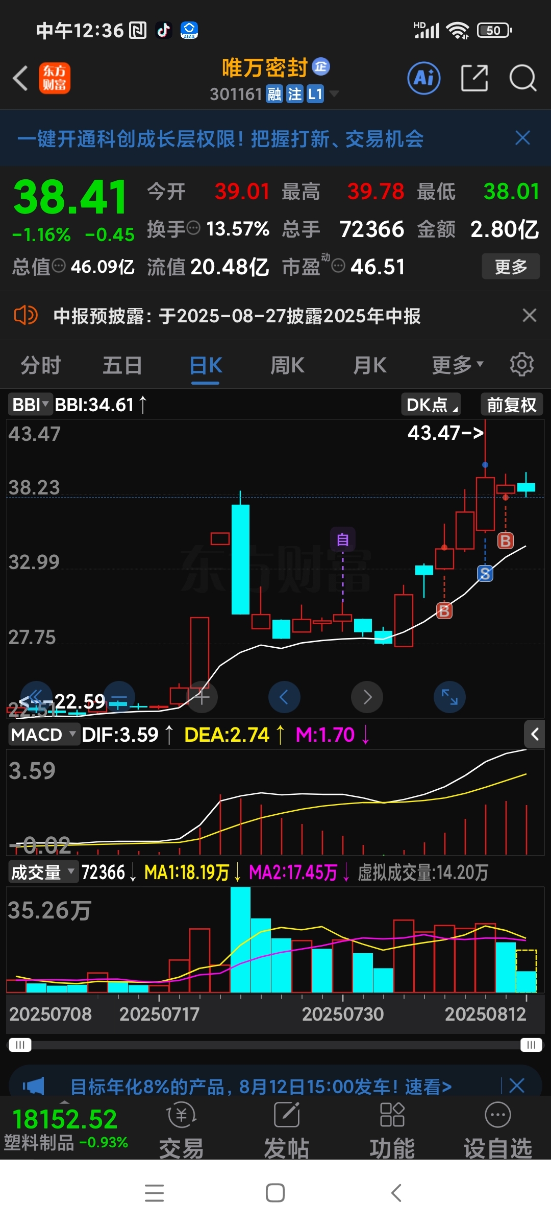Expand the 更多 period dropdown

[458, 365]
